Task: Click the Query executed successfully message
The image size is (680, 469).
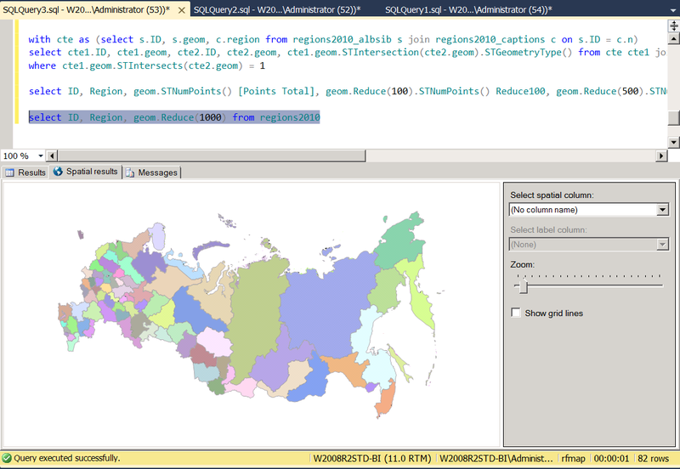Action: (67, 458)
